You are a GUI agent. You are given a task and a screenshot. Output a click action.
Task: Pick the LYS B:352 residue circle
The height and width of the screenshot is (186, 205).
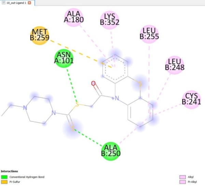tap(109, 20)
